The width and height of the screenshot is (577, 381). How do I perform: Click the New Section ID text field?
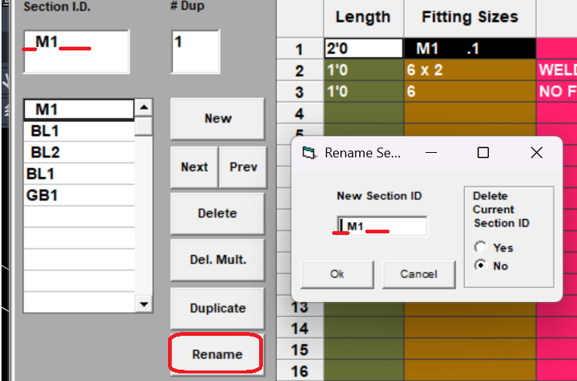(x=382, y=226)
